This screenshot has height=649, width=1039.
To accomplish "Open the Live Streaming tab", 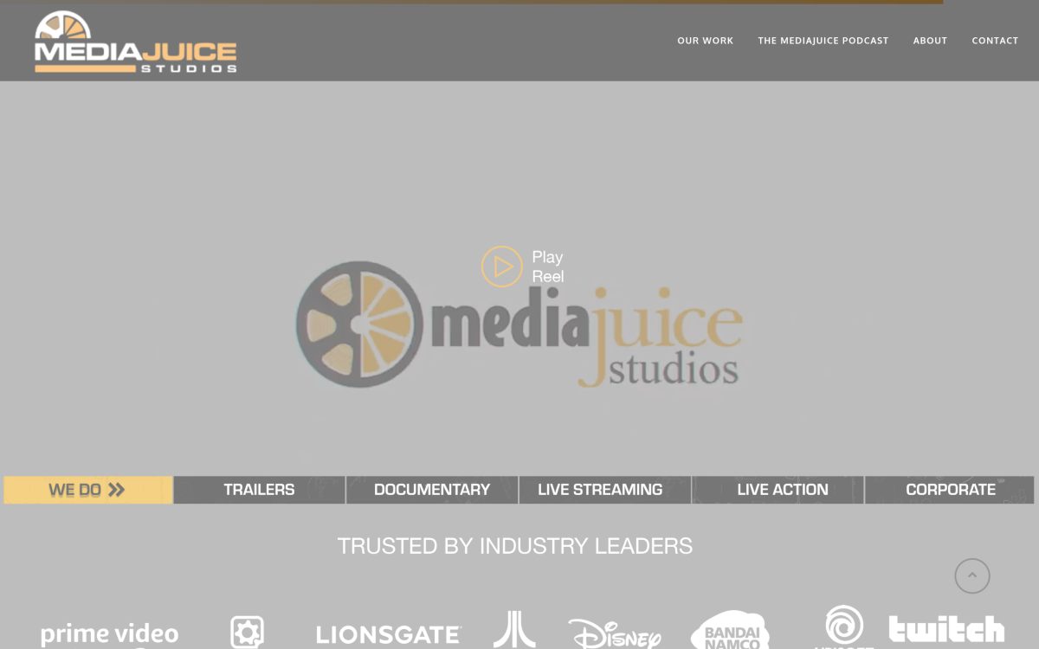I will pyautogui.click(x=604, y=490).
